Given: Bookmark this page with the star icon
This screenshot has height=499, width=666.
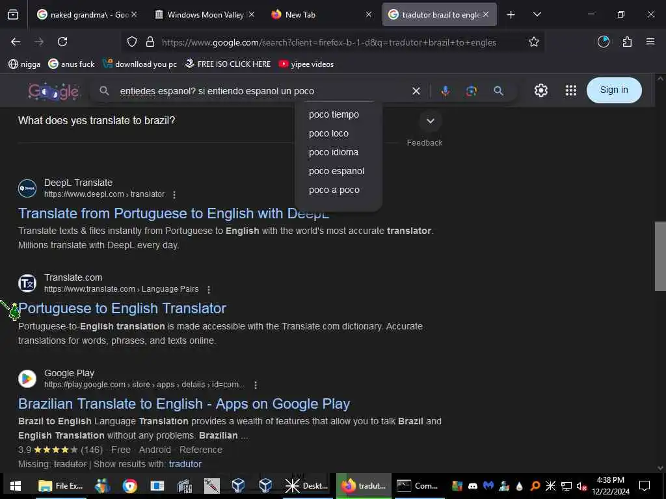Looking at the screenshot, I should point(533,42).
